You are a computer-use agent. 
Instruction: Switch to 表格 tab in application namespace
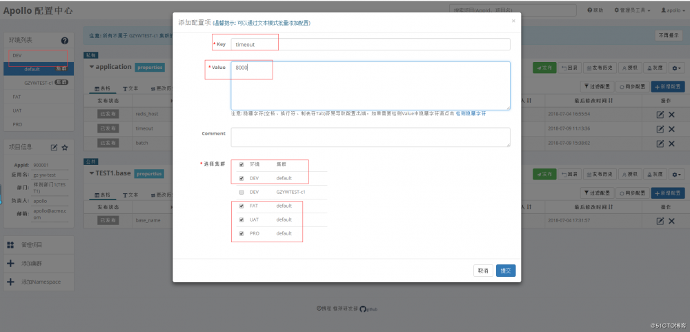(x=103, y=88)
